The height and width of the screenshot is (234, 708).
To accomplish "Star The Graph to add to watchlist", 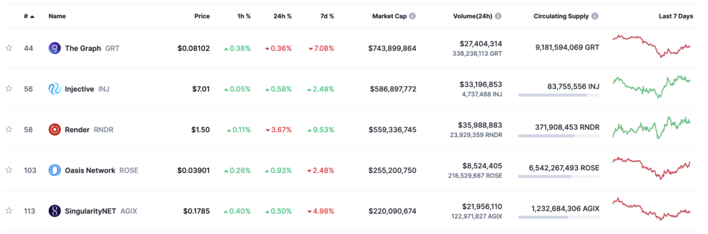I will (9, 48).
